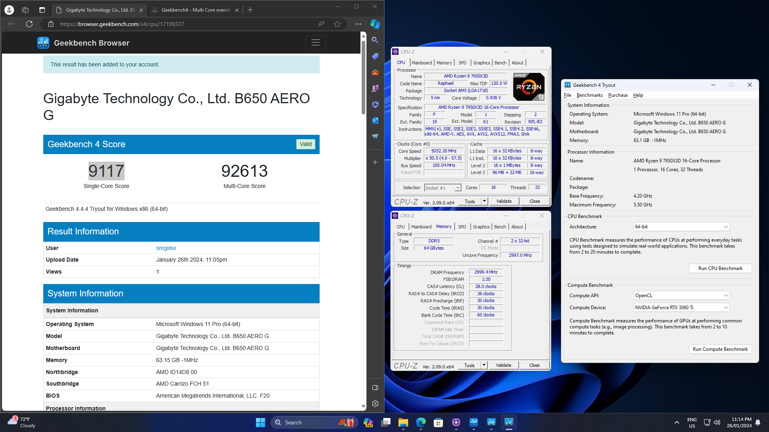769x432 pixels.
Task: Show hidden system tray icons
Action: pos(676,422)
